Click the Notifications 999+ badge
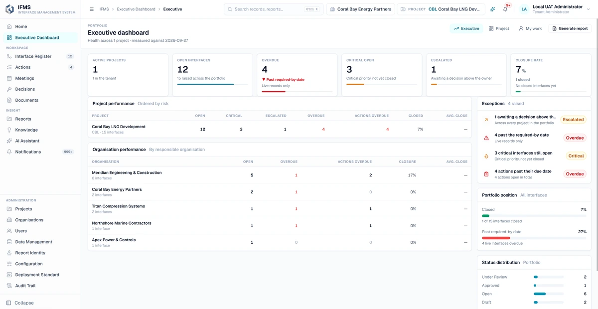598x309 pixels. 68,152
